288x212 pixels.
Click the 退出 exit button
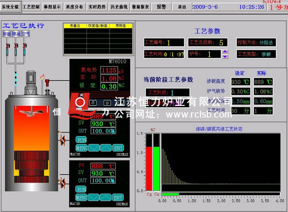(182, 7)
